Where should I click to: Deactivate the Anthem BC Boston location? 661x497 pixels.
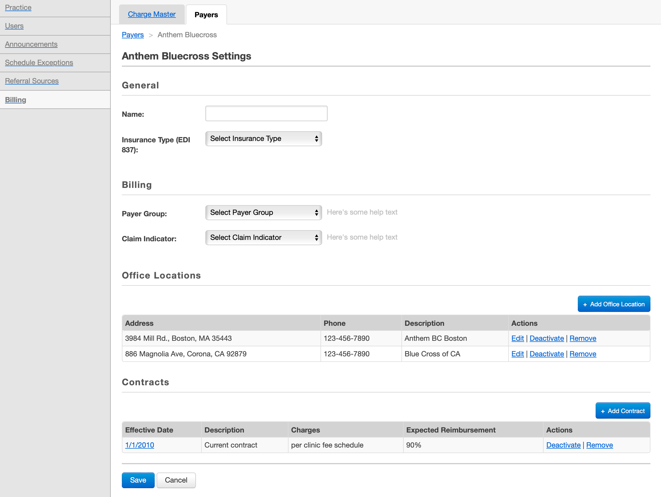[x=547, y=338]
